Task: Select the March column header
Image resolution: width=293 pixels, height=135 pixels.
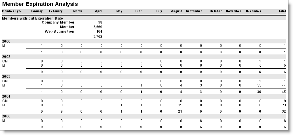Action: (78, 11)
